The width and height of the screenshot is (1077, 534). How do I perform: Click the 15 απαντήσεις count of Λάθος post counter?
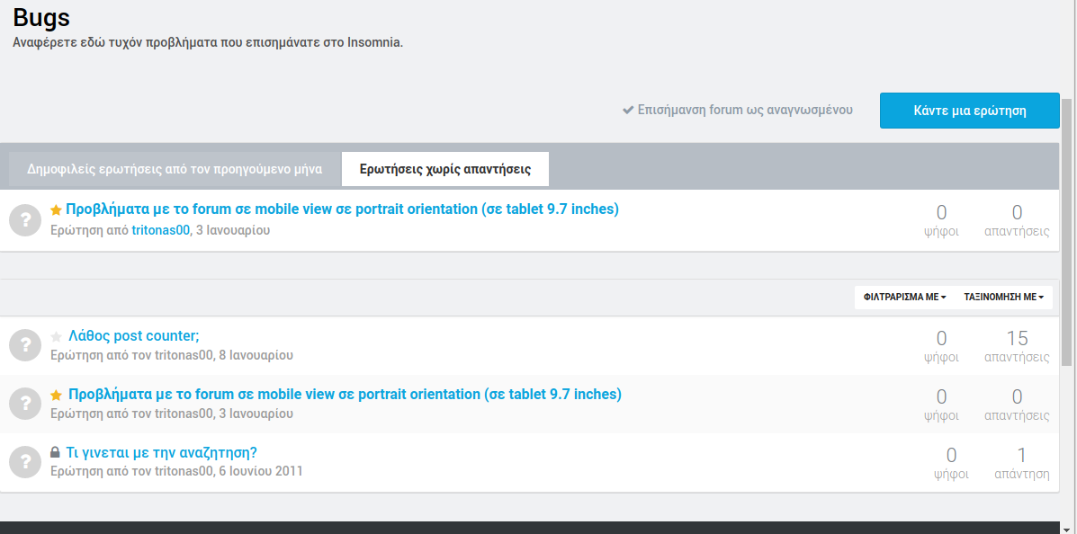pos(1017,347)
